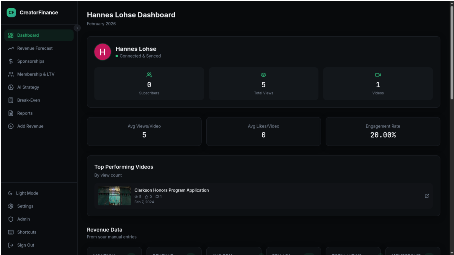
Task: Click the Sponsorships dollar icon
Action: [11, 61]
